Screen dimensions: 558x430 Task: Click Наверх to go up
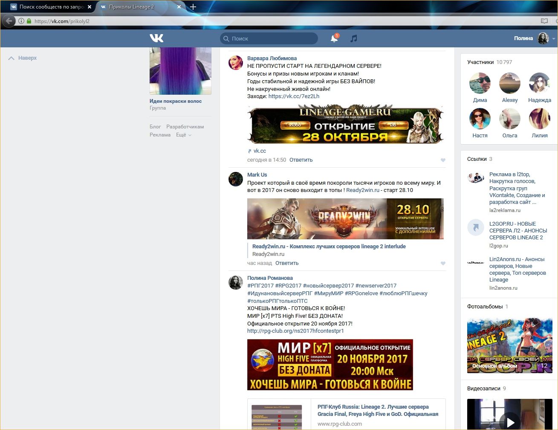23,58
